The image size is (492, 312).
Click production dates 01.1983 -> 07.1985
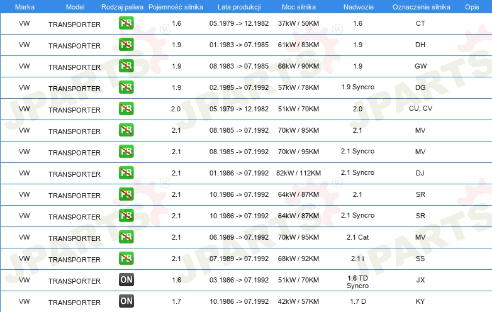click(x=239, y=45)
